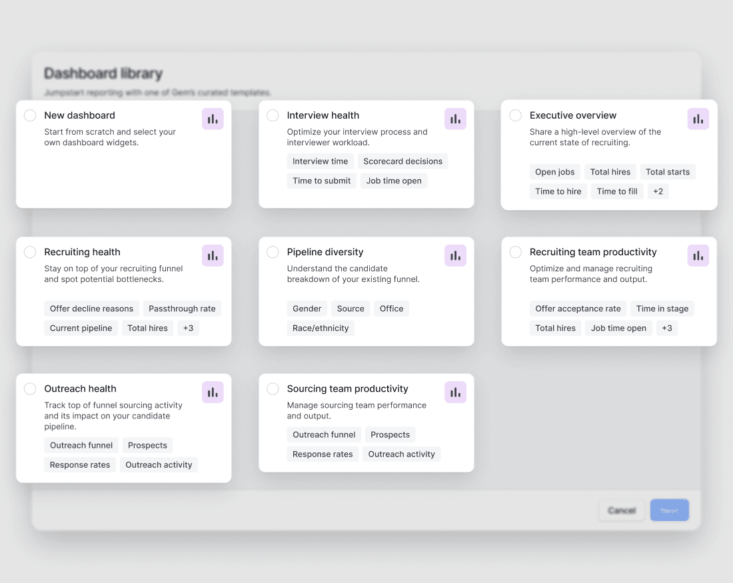This screenshot has width=733, height=583.
Task: Select the Outreach health template radio circle
Action: point(30,388)
